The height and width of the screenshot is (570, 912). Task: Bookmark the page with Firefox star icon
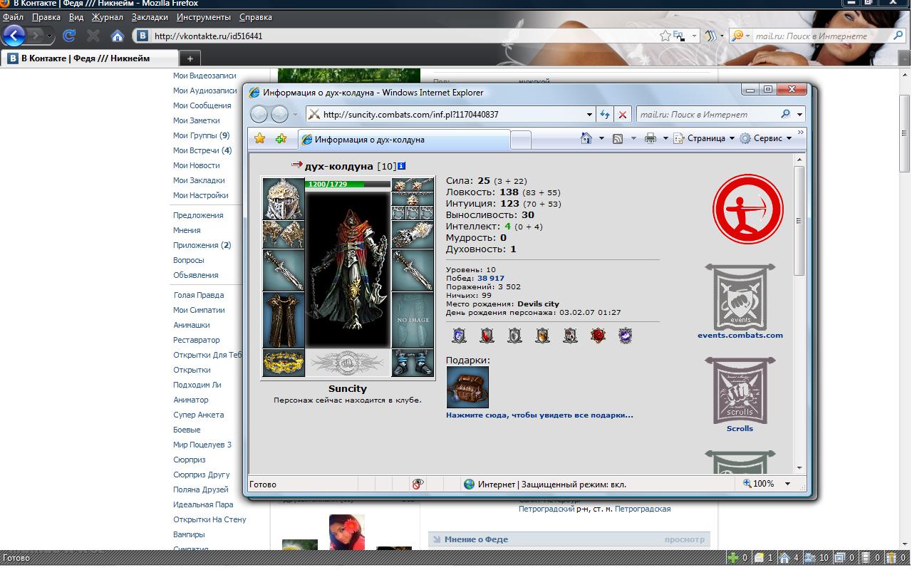665,35
